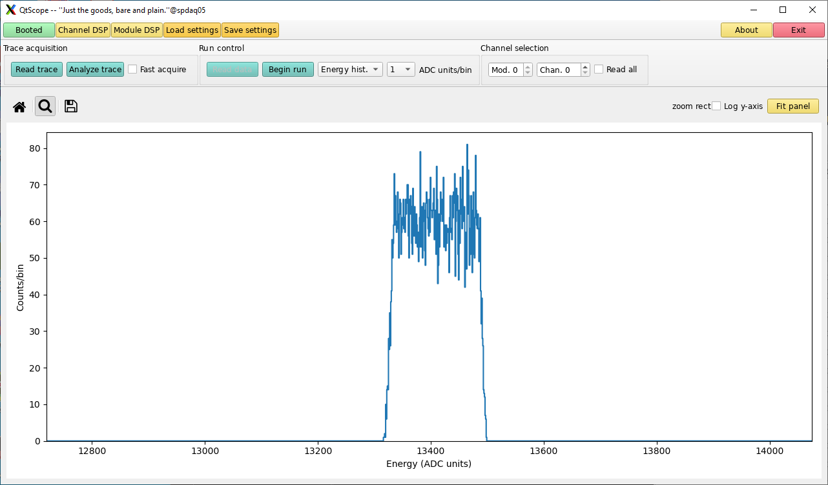Decrement Chan. 0 spinner down arrow
Image resolution: width=828 pixels, height=485 pixels.
tap(585, 73)
